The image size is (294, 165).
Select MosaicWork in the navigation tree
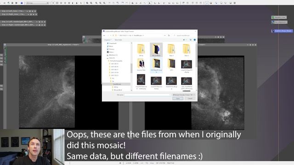[118, 90]
